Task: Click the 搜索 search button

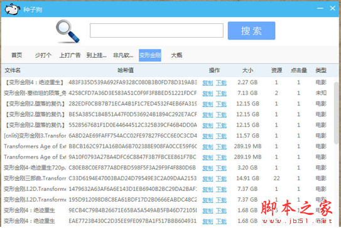Action: (x=251, y=31)
